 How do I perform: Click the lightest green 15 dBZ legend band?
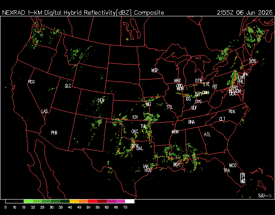coord(28,201)
